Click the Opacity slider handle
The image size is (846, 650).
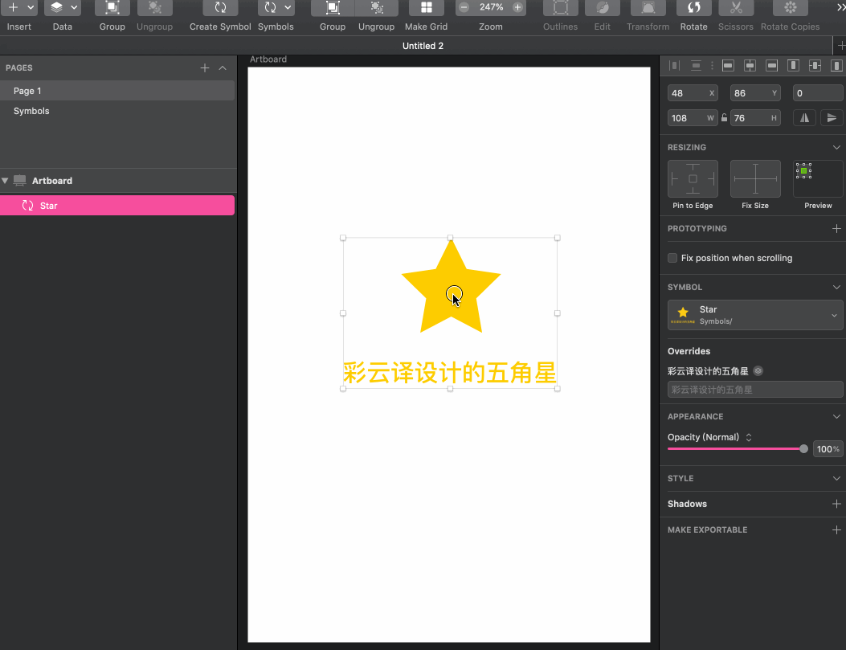tap(803, 449)
